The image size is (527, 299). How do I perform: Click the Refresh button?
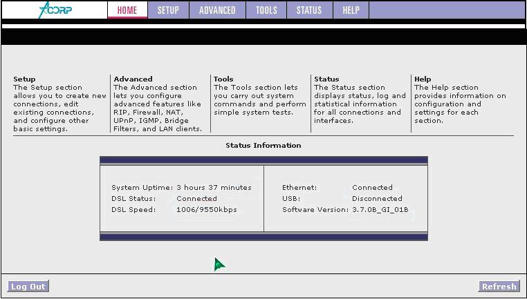[x=499, y=287]
